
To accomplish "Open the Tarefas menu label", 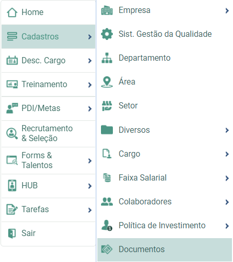I will coord(35,209).
